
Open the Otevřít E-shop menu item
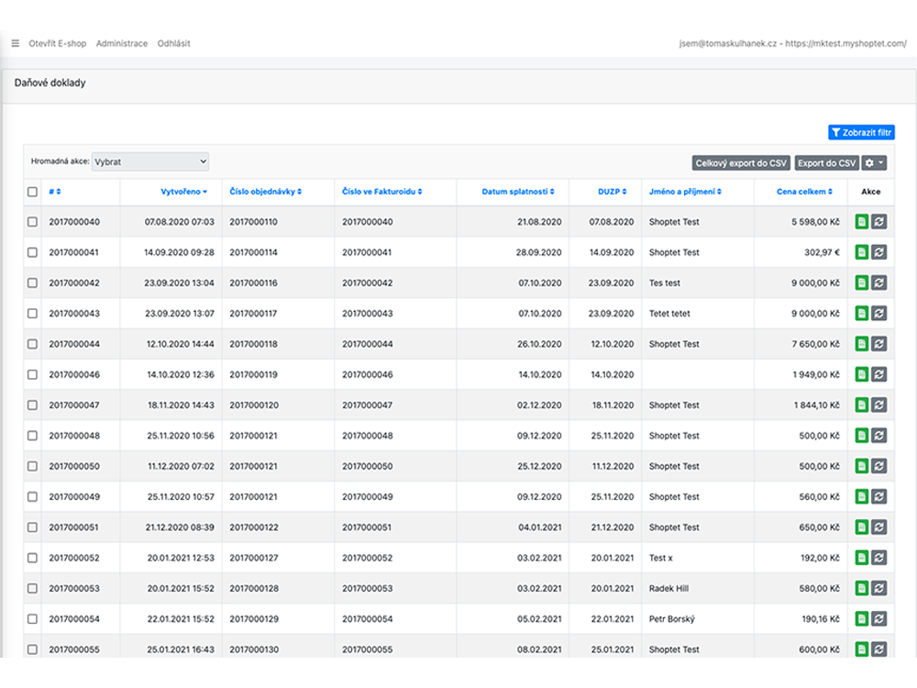(57, 43)
